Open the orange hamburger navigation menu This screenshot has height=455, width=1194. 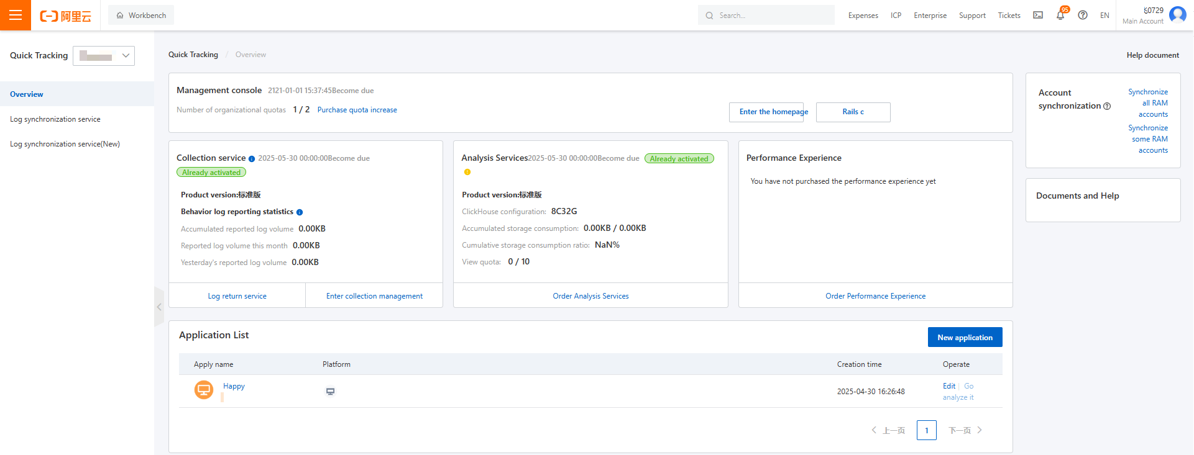pos(16,15)
